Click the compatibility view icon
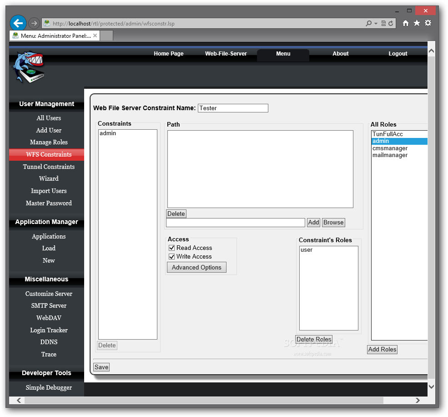This screenshot has width=448, height=417. tap(383, 24)
